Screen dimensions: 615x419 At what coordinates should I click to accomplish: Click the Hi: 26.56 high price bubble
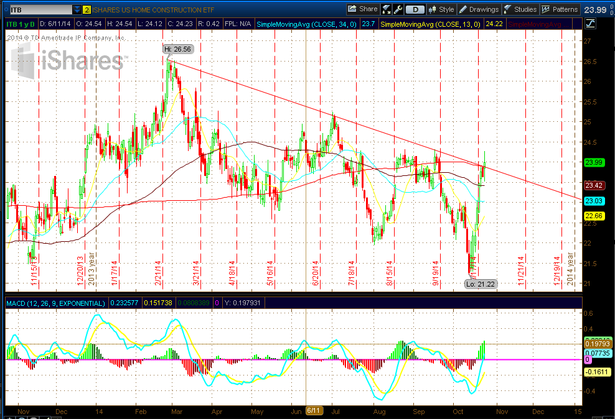tap(177, 49)
